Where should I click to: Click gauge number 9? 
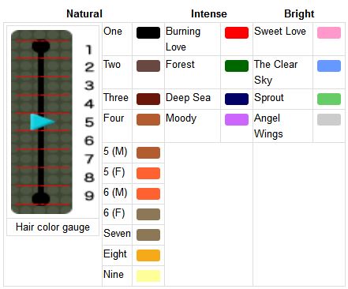pos(89,196)
